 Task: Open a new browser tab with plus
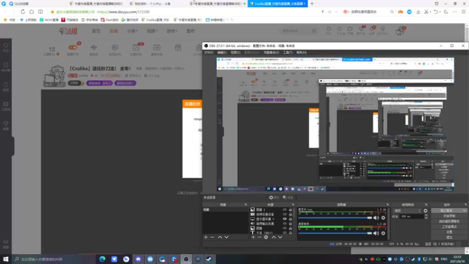coord(312,4)
